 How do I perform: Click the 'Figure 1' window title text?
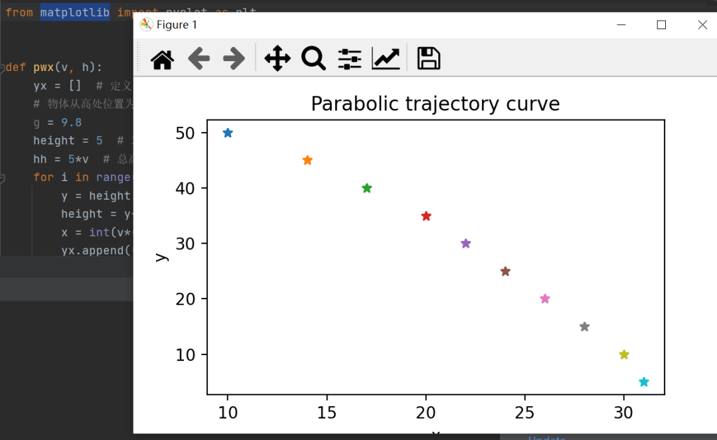(177, 25)
